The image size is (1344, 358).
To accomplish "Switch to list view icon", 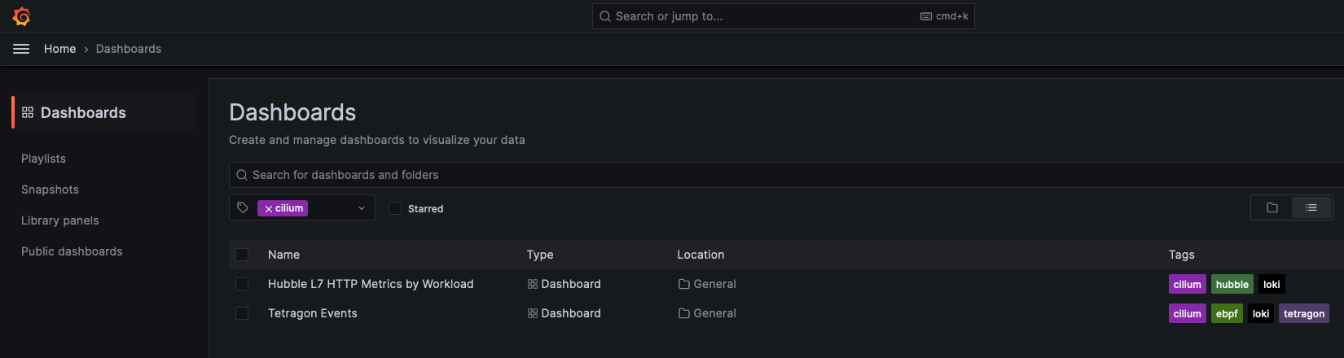I will tap(1311, 208).
